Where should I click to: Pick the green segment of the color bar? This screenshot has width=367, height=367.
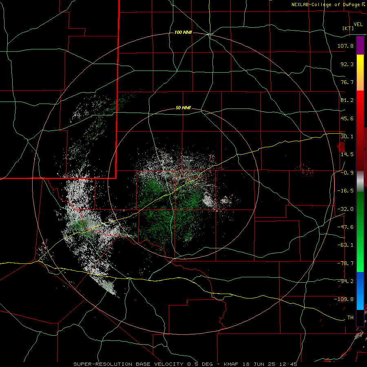pos(360,232)
